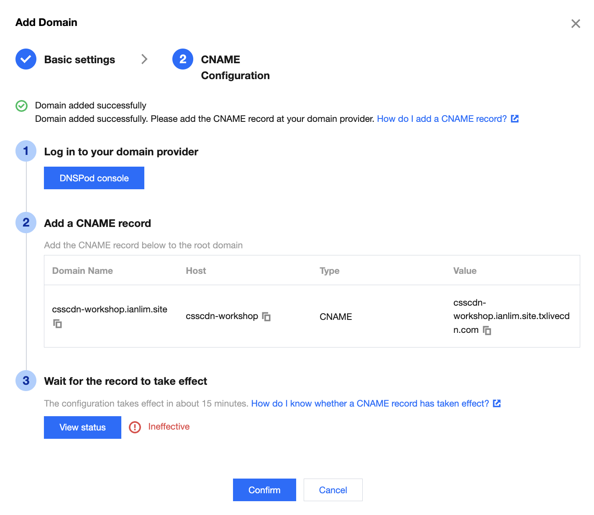Click the 'Add a CNAME record' heading

(x=97, y=223)
